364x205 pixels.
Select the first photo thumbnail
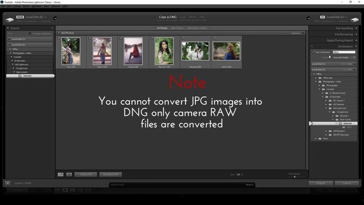pos(71,51)
